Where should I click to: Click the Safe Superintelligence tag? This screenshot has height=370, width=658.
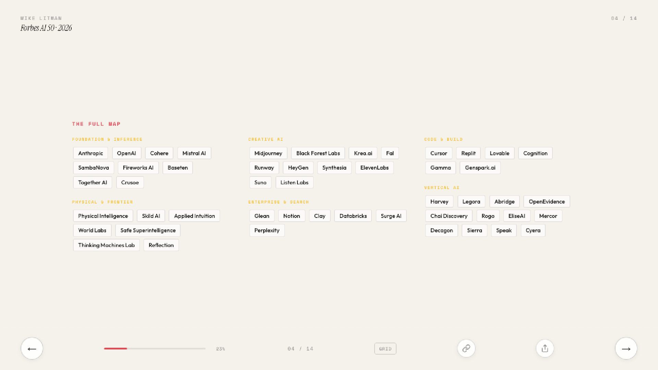148,230
